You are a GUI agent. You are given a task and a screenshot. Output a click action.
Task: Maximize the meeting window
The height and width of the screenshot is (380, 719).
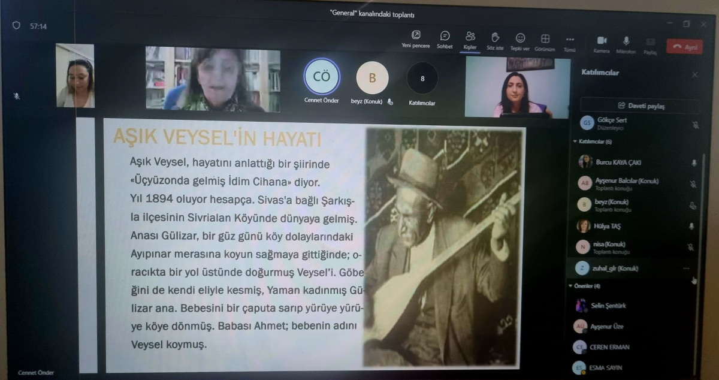[685, 23]
